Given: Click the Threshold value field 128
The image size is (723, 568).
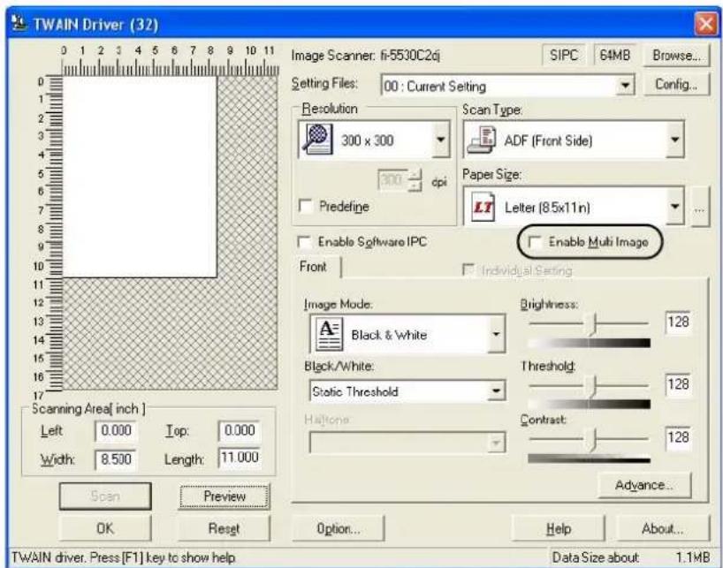Looking at the screenshot, I should tap(678, 383).
